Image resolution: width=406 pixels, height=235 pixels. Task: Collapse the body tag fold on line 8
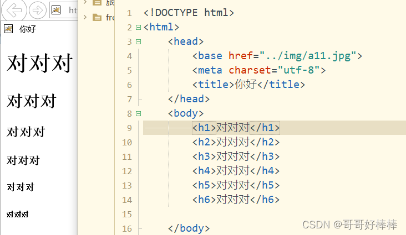pyautogui.click(x=139, y=113)
